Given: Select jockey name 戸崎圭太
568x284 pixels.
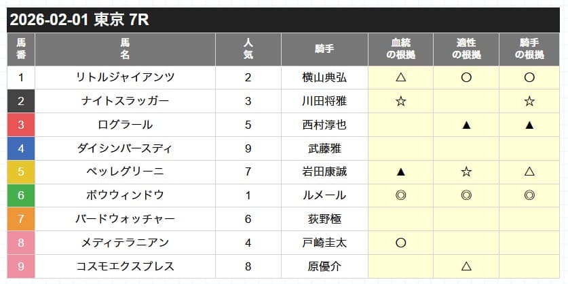Looking at the screenshot, I should pyautogui.click(x=324, y=243).
